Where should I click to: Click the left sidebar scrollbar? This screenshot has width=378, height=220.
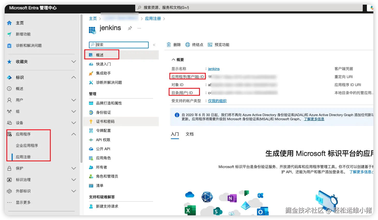[81, 88]
